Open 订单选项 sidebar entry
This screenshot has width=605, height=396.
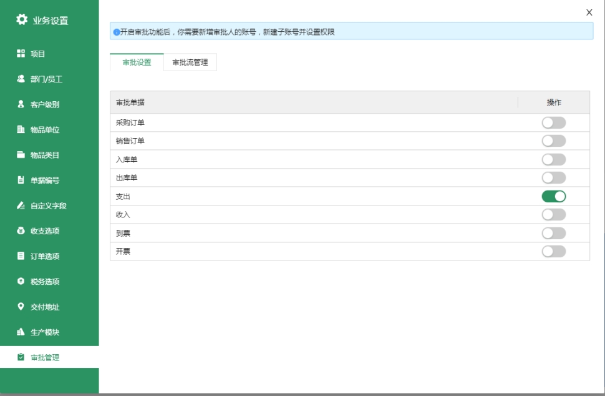pyautogui.click(x=45, y=256)
